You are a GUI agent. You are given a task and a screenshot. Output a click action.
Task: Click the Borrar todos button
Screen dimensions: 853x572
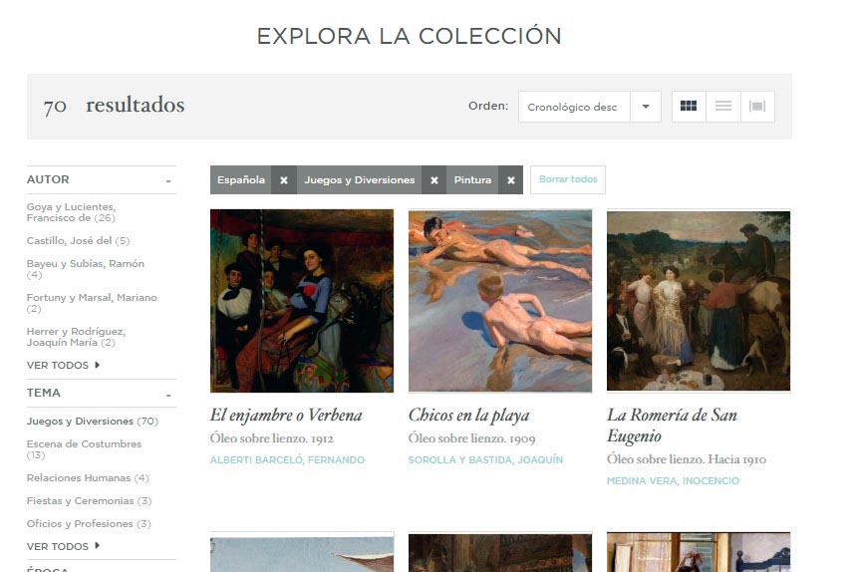point(568,179)
